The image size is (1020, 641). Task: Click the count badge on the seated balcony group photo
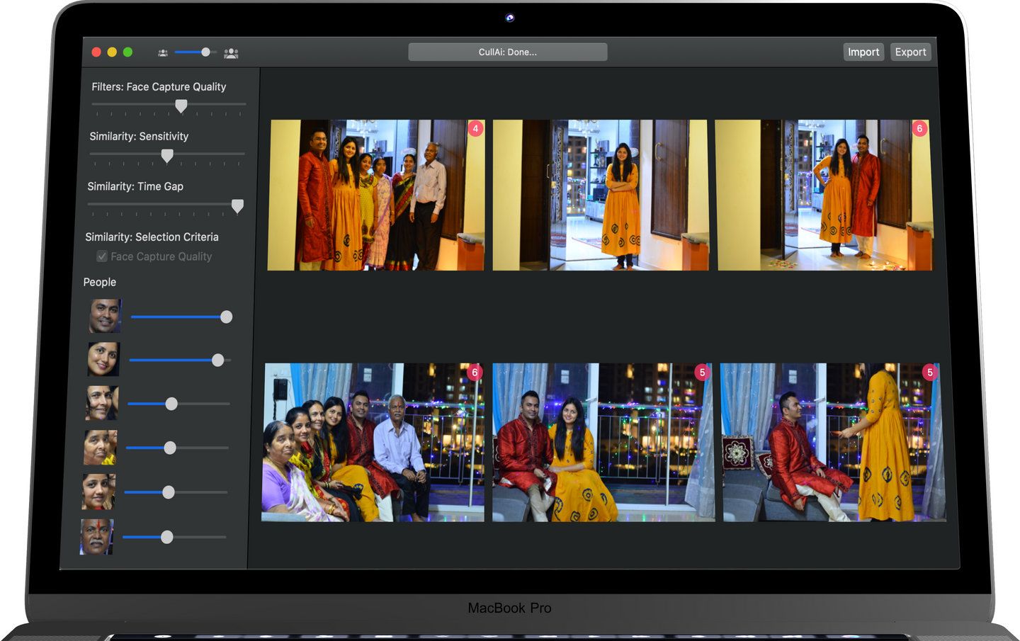475,373
